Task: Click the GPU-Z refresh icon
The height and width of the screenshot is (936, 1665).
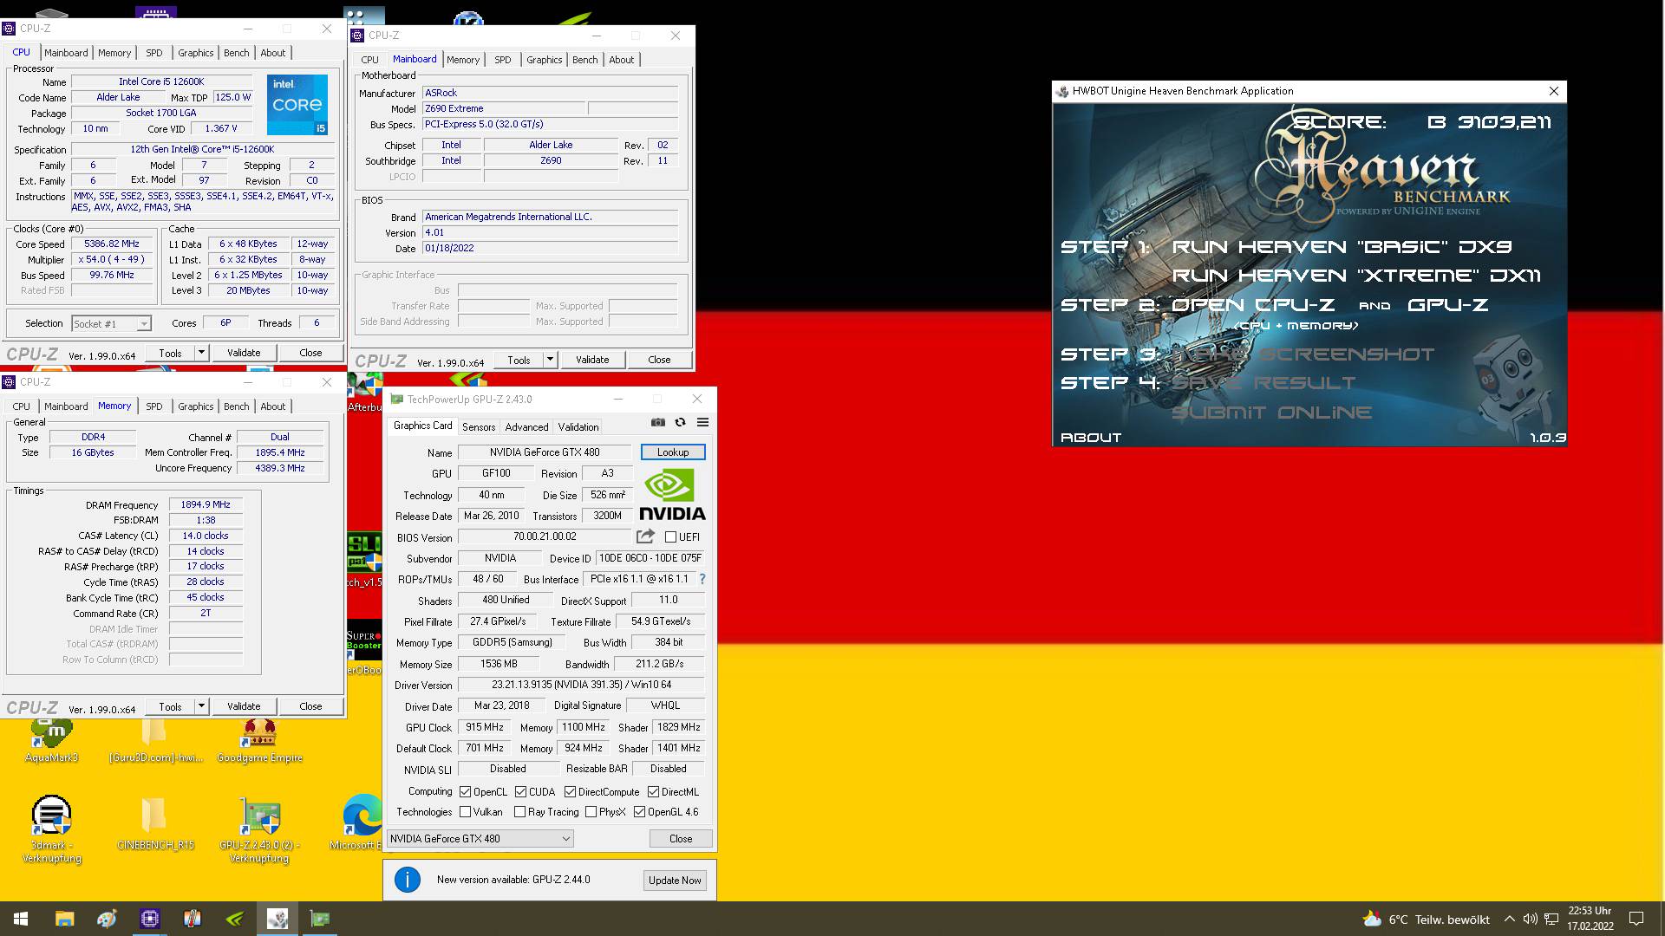Action: tap(680, 422)
